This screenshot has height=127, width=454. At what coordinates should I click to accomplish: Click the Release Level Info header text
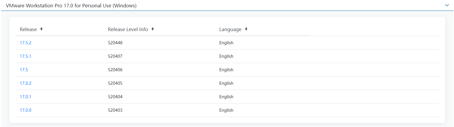[x=128, y=29]
